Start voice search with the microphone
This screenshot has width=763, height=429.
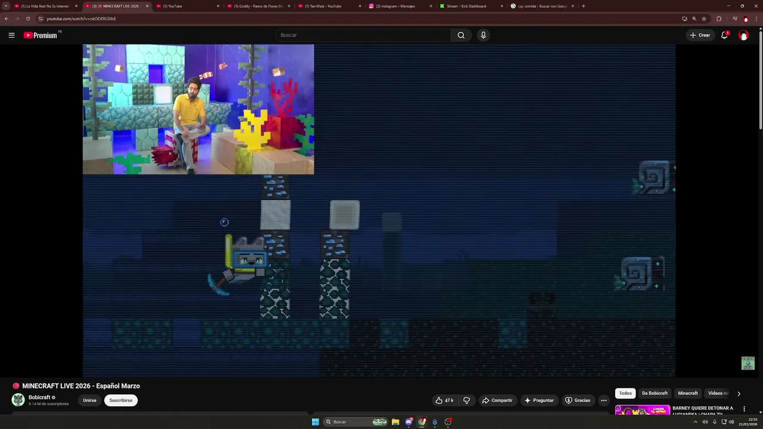[483, 35]
